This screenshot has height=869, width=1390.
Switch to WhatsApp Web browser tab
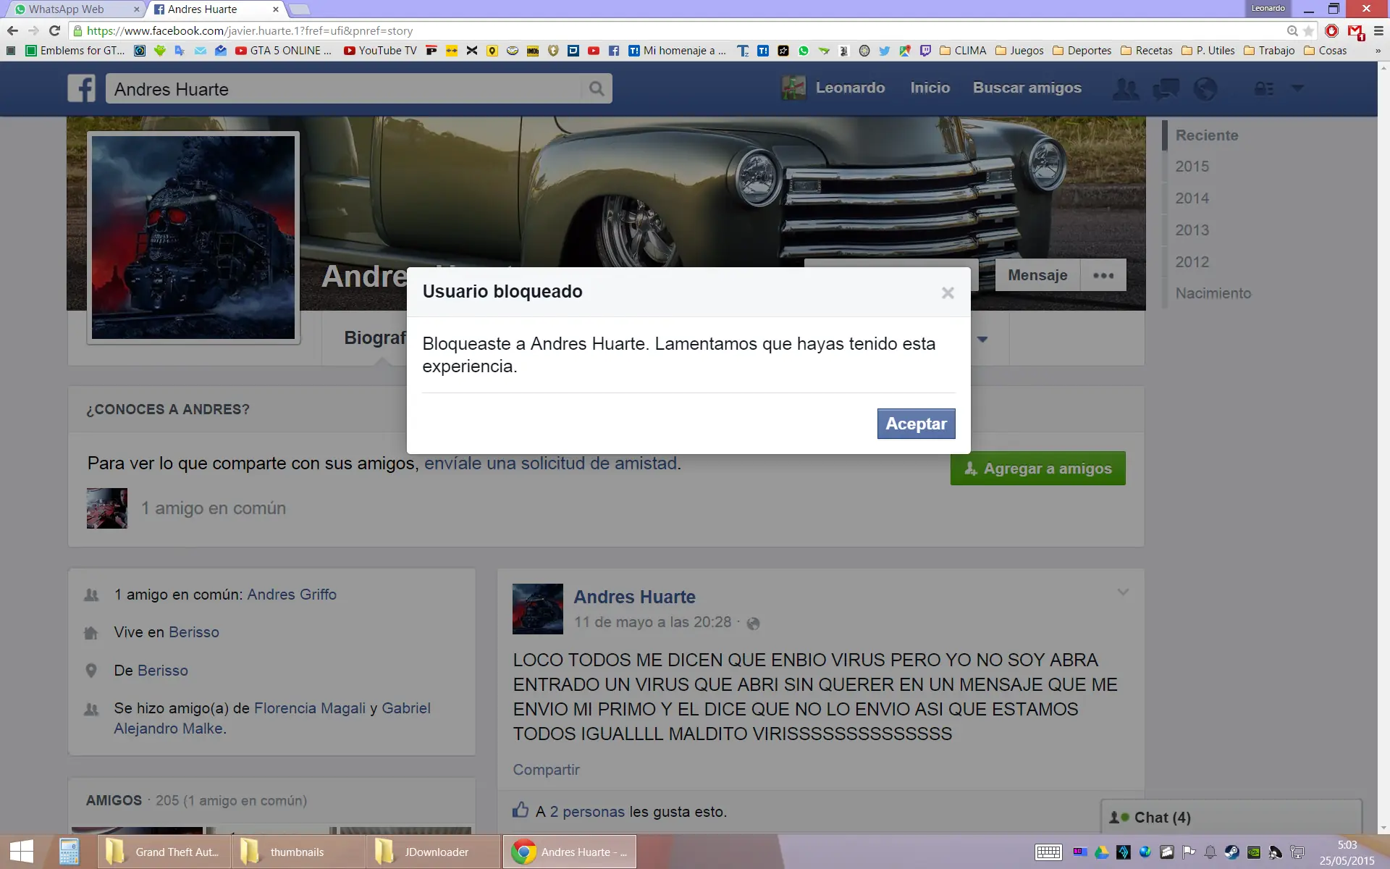coord(67,9)
